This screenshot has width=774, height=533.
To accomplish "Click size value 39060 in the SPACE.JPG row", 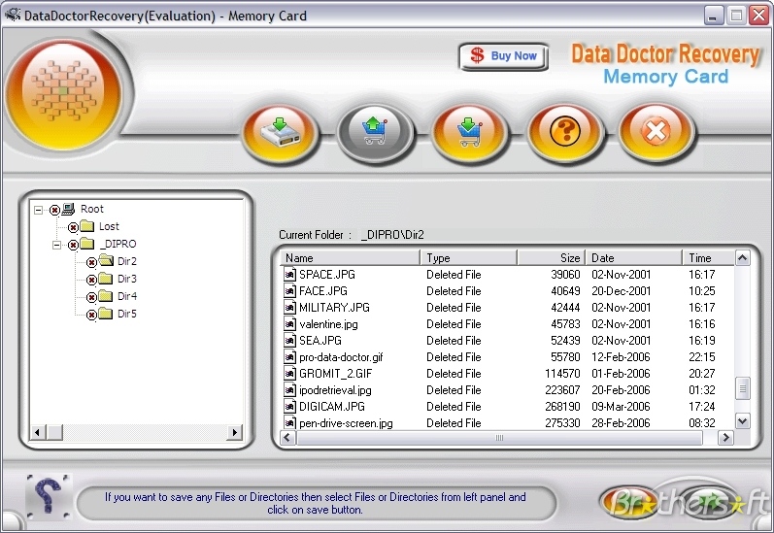I will coord(565,275).
